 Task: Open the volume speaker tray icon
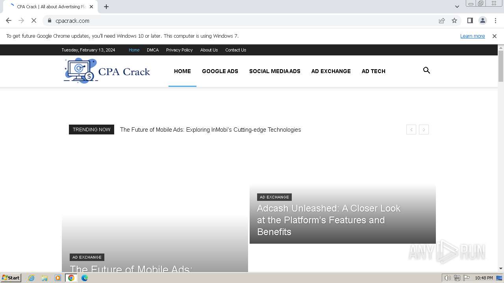point(448,278)
